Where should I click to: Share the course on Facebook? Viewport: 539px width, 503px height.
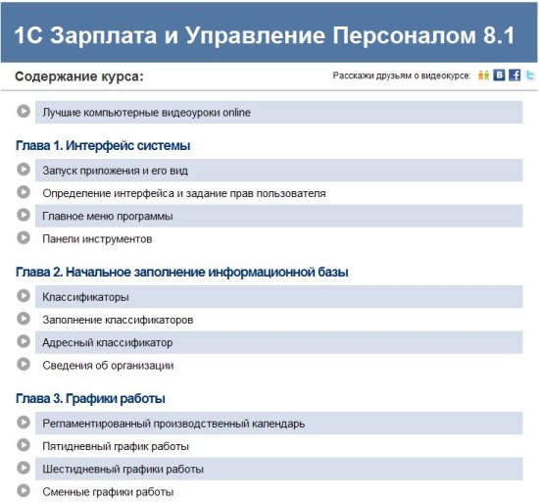coord(514,75)
